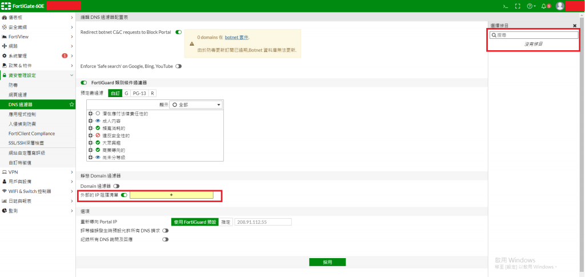This screenshot has height=277, width=585.
Task: Toggle allow all DNS requests on rating error
Action: [165, 231]
